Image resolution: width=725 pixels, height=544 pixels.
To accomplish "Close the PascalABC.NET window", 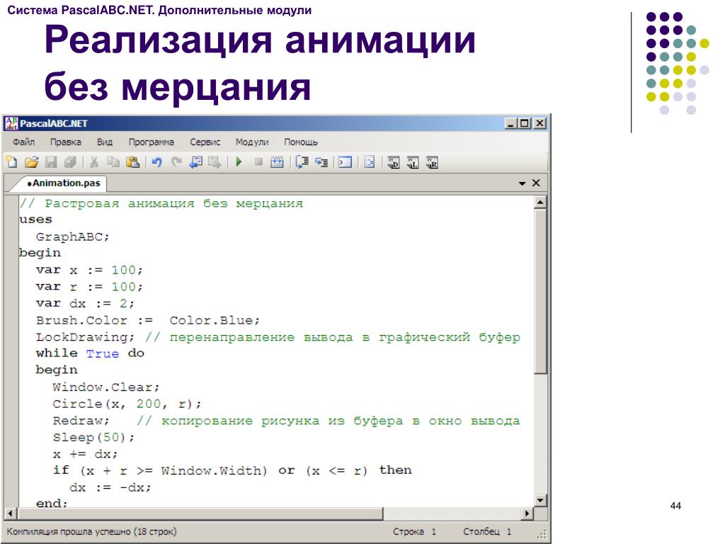I will 539,123.
